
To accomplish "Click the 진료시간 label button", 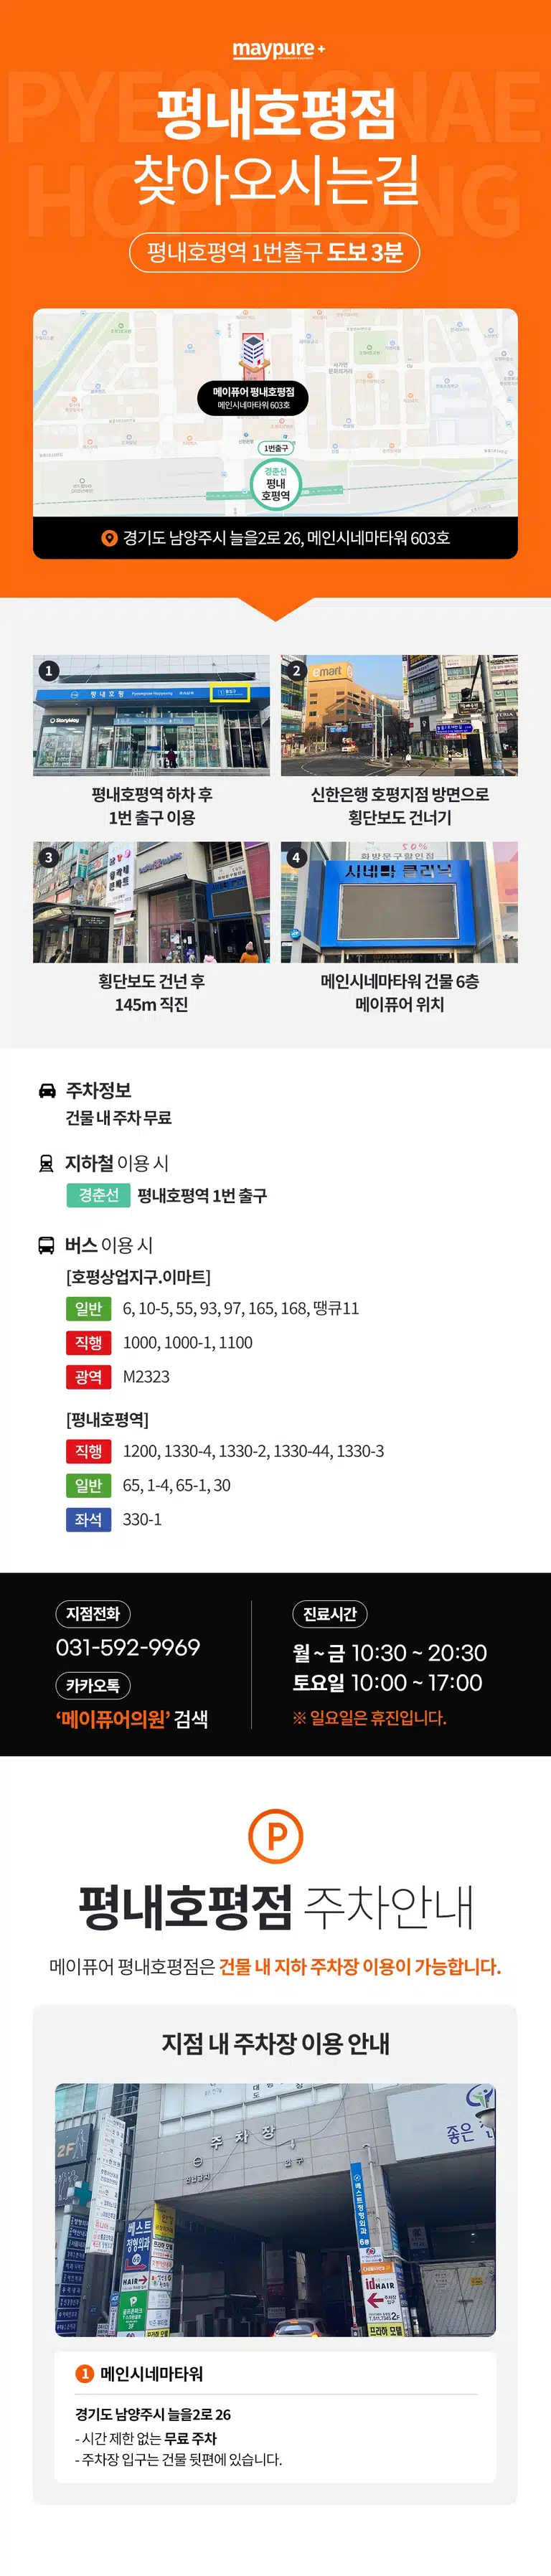I will (x=330, y=1614).
